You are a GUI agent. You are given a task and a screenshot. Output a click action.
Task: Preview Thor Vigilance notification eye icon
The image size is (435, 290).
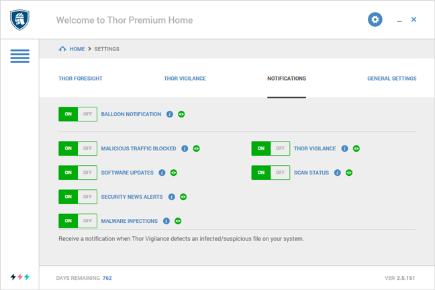point(356,148)
